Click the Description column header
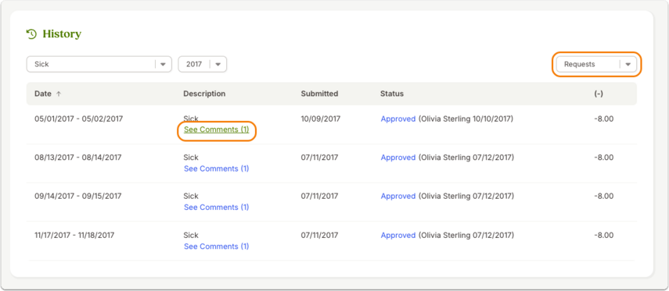This screenshot has width=669, height=291. tap(204, 94)
